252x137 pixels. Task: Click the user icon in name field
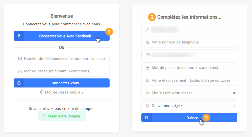point(148,30)
